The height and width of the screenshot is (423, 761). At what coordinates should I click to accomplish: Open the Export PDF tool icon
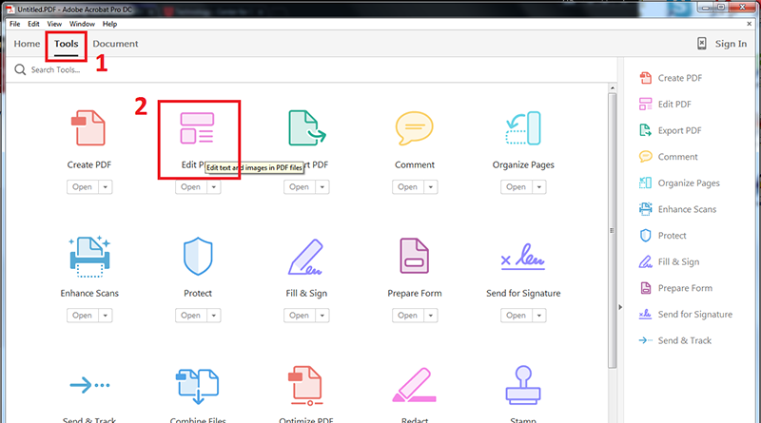[x=306, y=127]
